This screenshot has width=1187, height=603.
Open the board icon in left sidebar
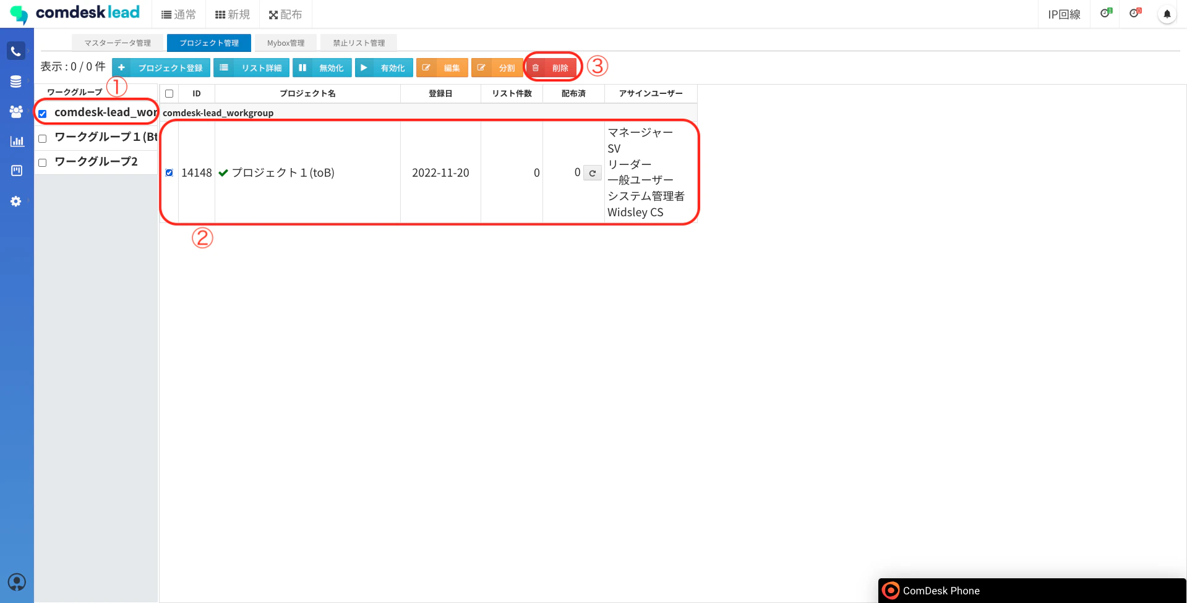click(17, 171)
